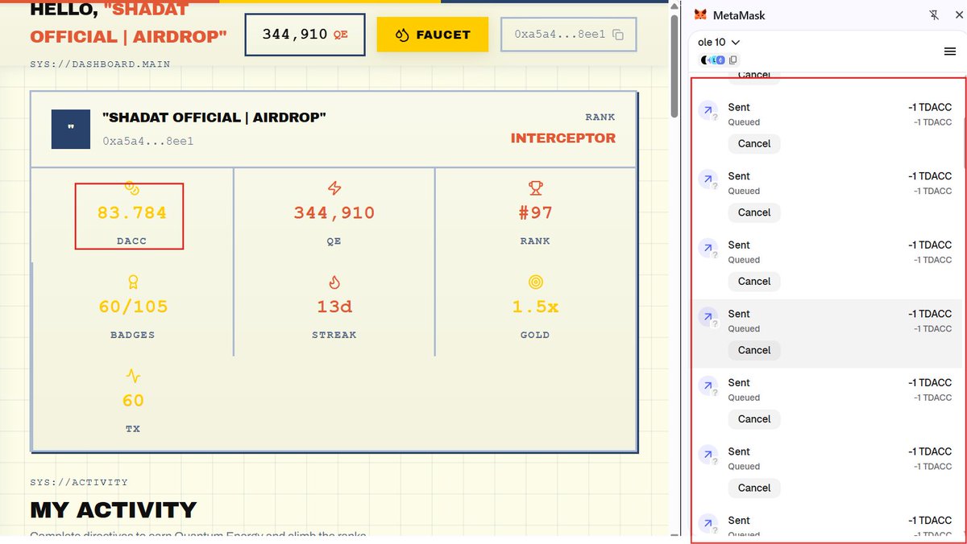Click the 60/105 badges value

133,307
